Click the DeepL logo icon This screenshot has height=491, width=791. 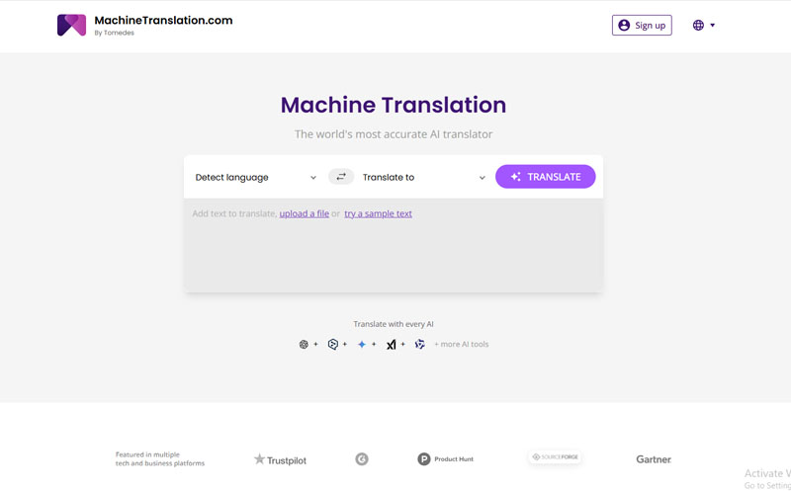click(x=333, y=345)
